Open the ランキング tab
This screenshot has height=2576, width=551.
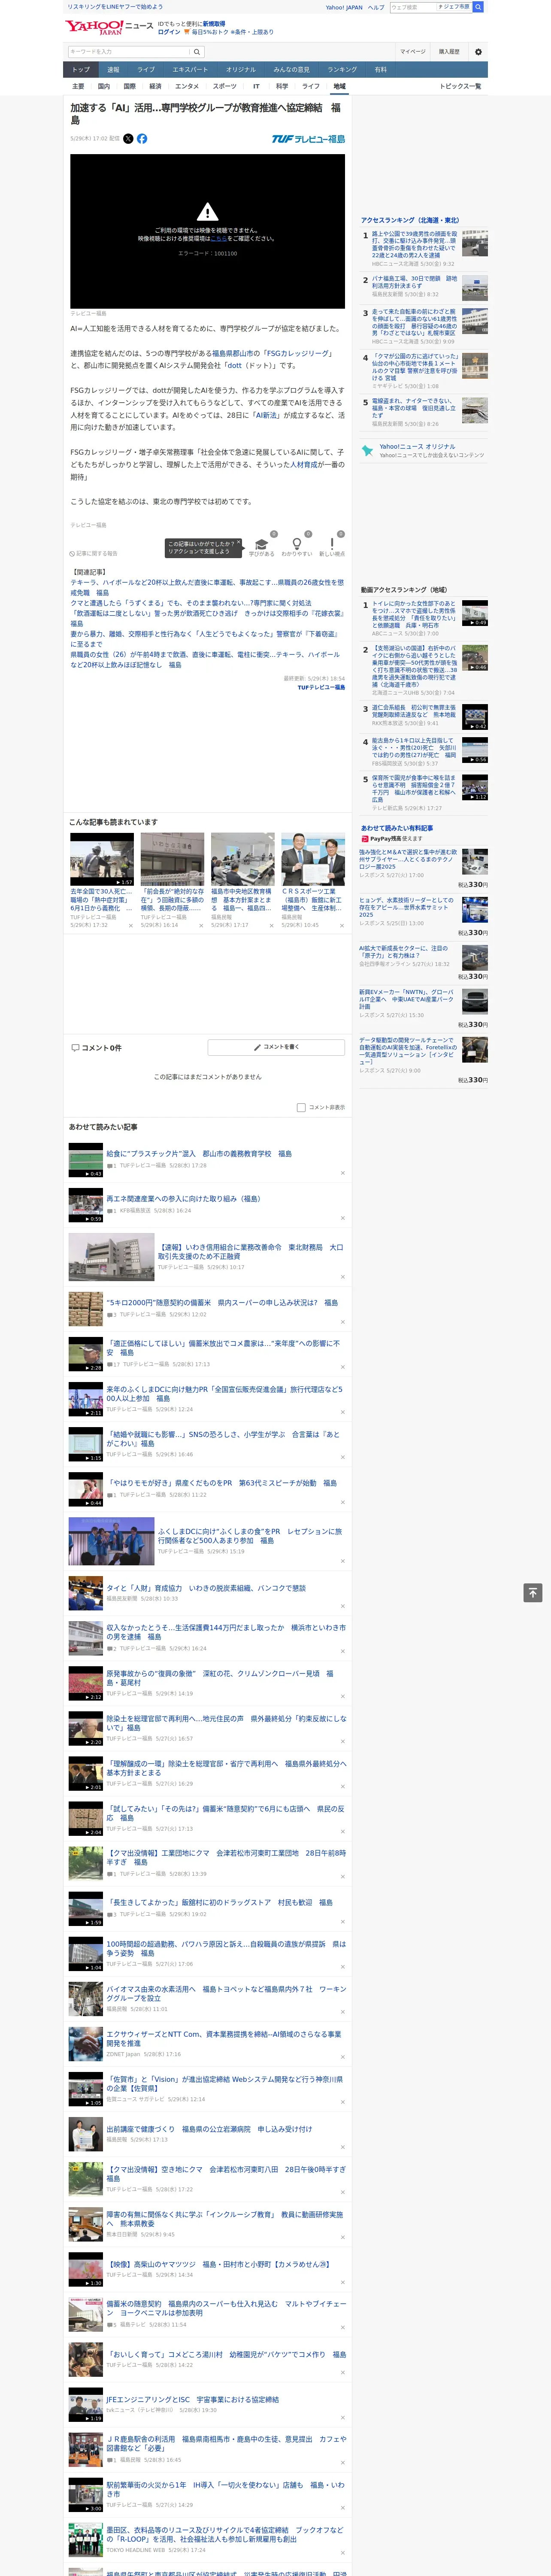(342, 70)
